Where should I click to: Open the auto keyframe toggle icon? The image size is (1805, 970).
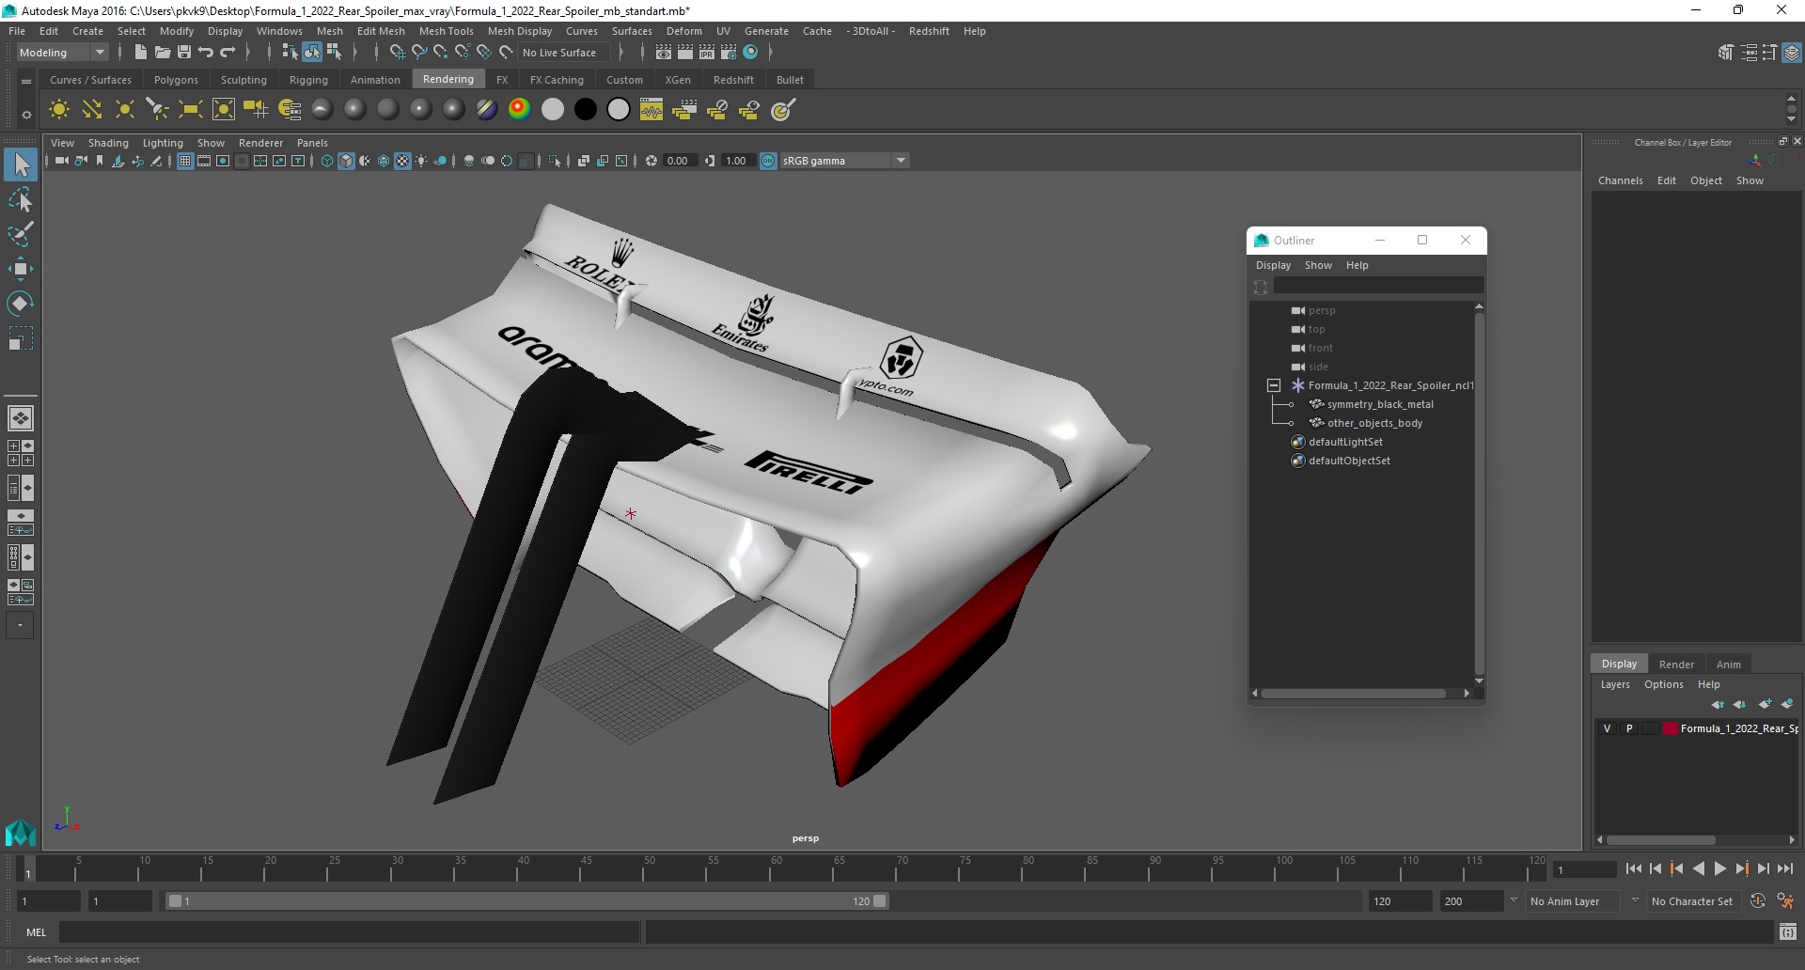1758,900
